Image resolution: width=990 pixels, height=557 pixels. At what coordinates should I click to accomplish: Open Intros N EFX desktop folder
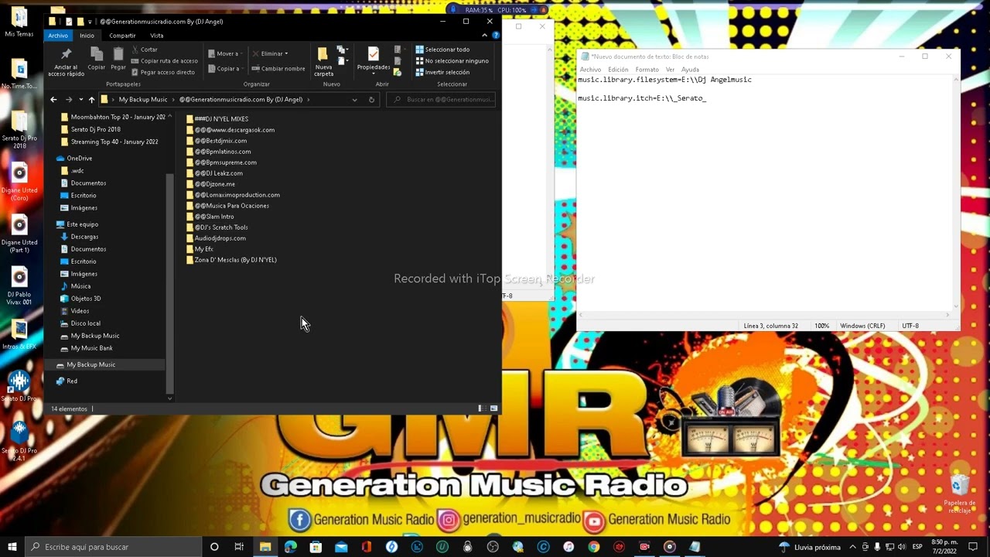click(19, 333)
